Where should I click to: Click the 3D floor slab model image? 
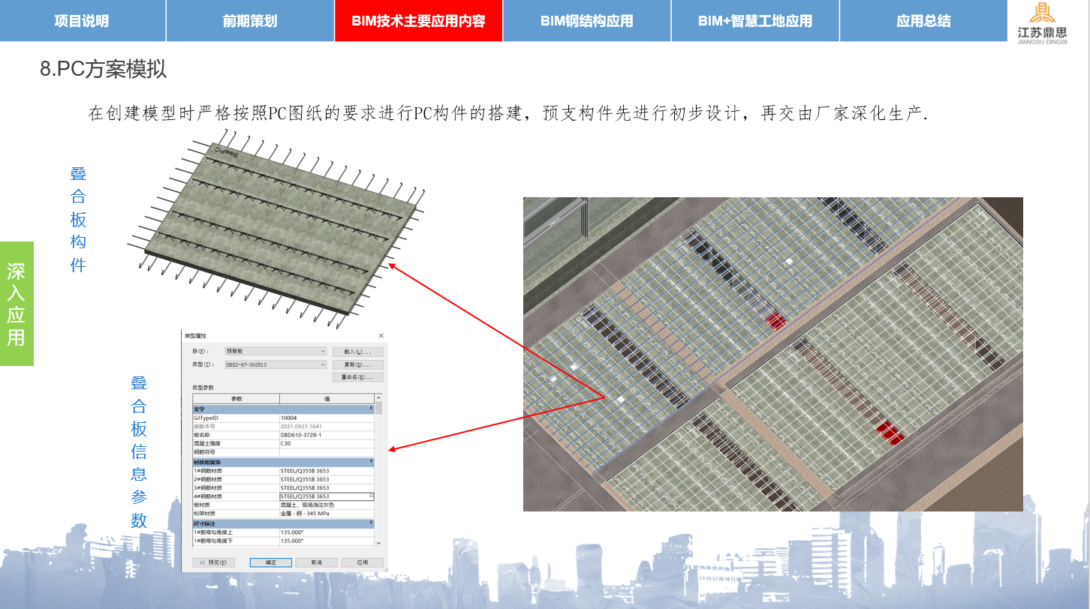[x=773, y=354]
